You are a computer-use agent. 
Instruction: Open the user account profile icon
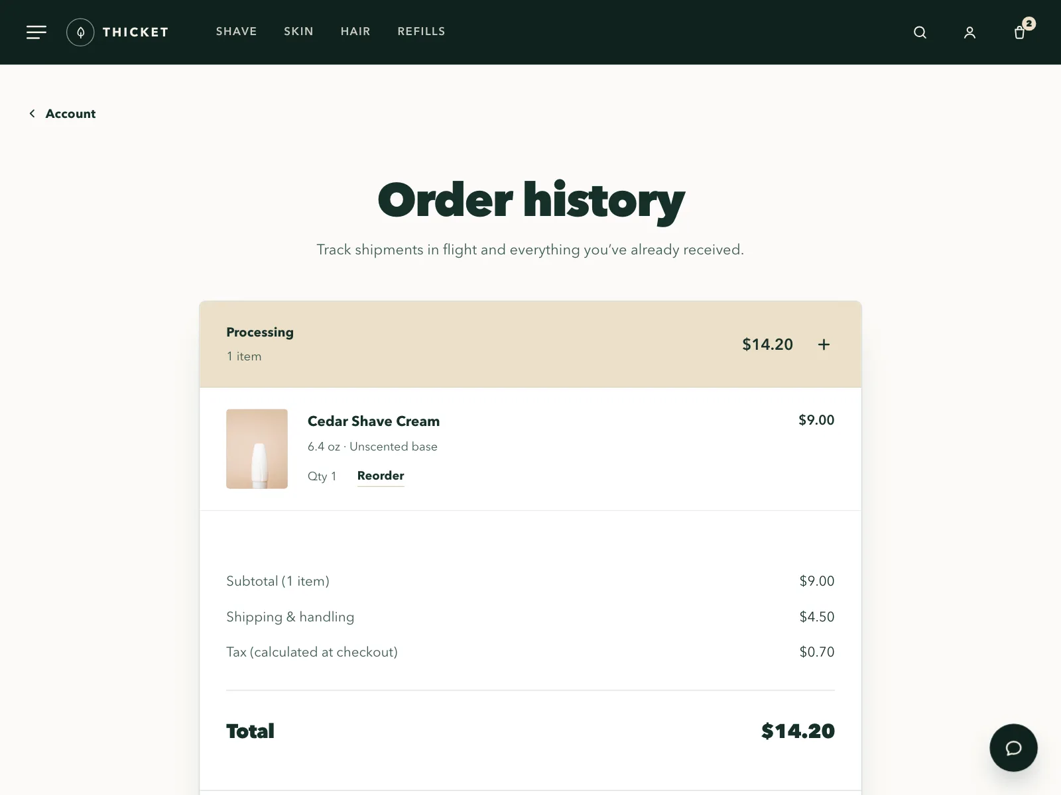click(969, 32)
